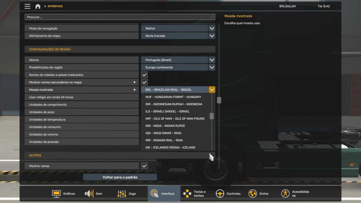Viewport: 361px width, 203px height.
Task: Collapse the Moeda mostrada currency dropdown
Action: pos(212,90)
